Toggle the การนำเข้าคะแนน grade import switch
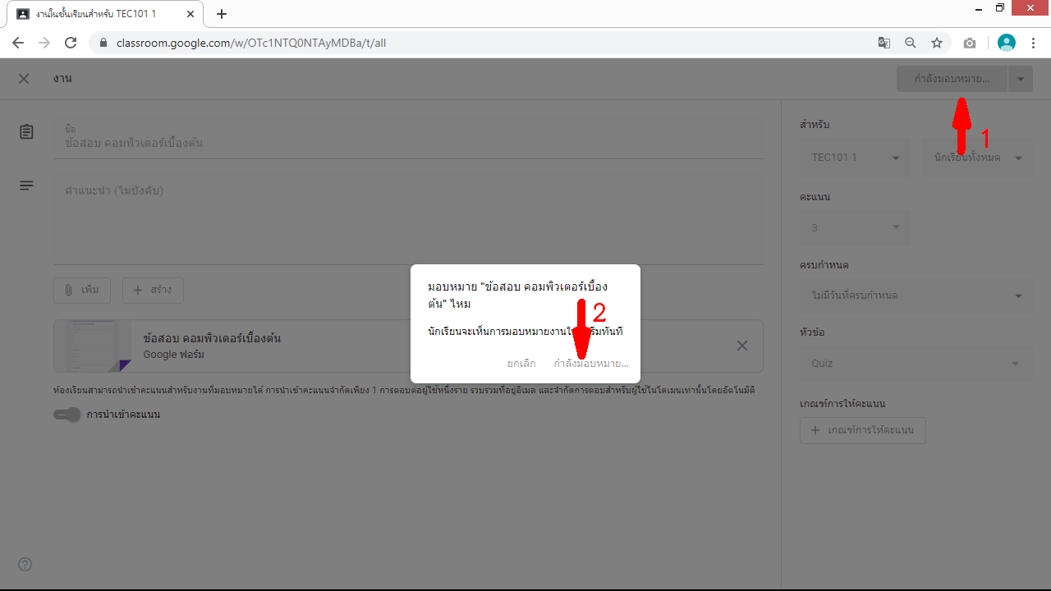Image resolution: width=1051 pixels, height=591 pixels. (67, 415)
